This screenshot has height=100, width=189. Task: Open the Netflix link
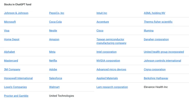(x=53, y=61)
